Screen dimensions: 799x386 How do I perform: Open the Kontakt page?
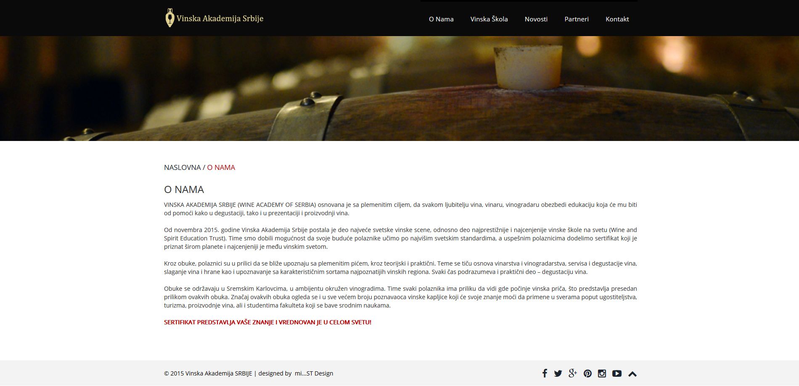[x=617, y=19]
